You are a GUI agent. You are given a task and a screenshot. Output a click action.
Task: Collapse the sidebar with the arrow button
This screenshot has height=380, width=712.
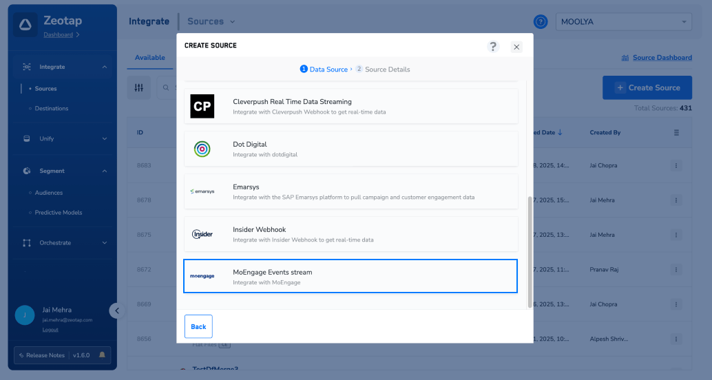[116, 311]
